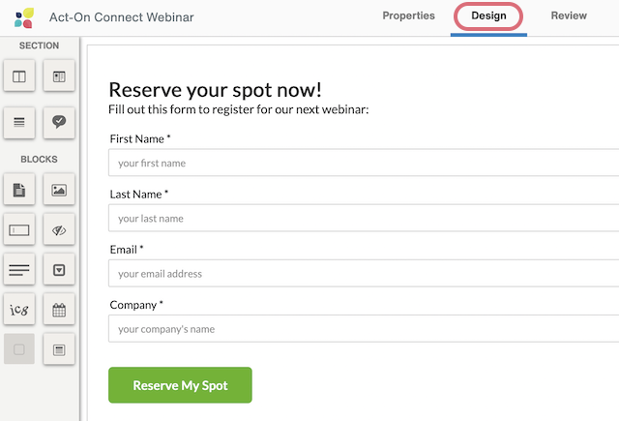The height and width of the screenshot is (421, 619).
Task: Insert a hidden field eye block
Action: point(58,230)
